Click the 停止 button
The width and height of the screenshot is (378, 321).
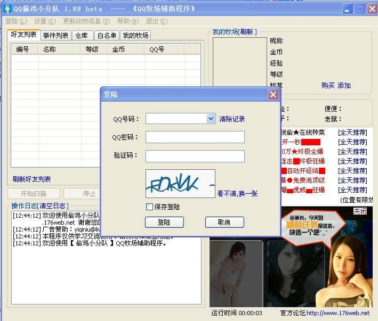tap(82, 193)
